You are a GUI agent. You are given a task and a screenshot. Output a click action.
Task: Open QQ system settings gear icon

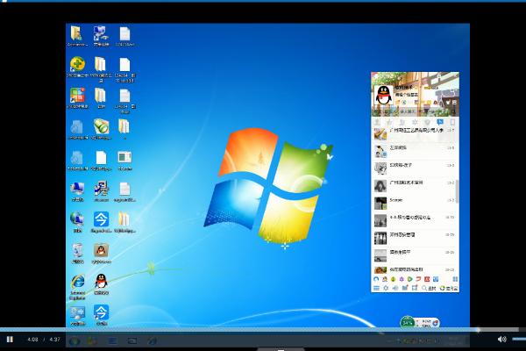(x=386, y=288)
